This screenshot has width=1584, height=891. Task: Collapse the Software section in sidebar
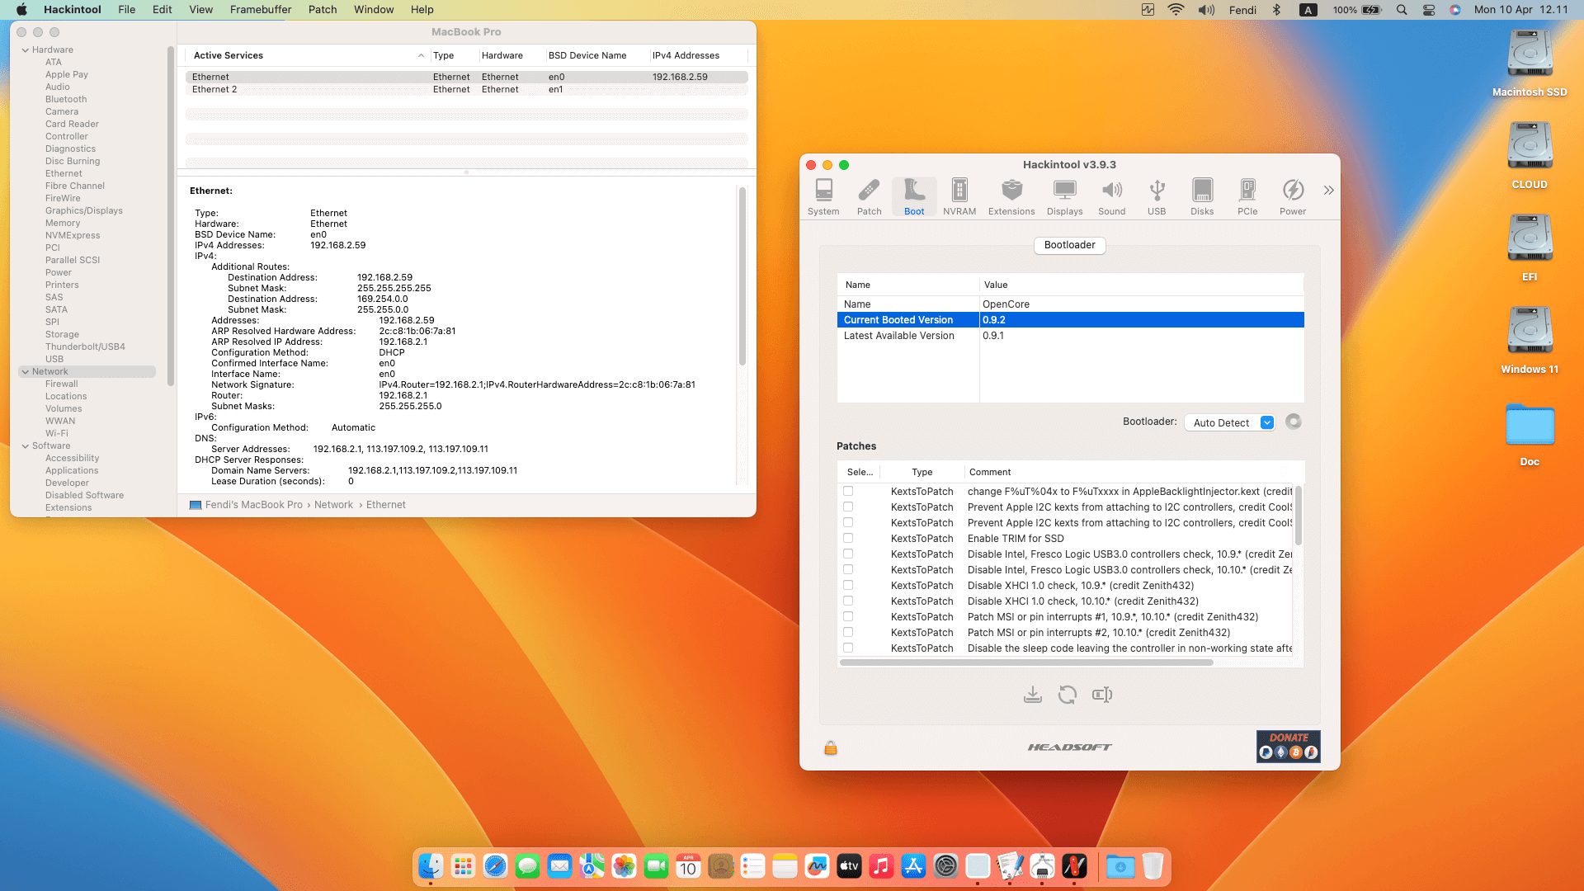pyautogui.click(x=25, y=446)
